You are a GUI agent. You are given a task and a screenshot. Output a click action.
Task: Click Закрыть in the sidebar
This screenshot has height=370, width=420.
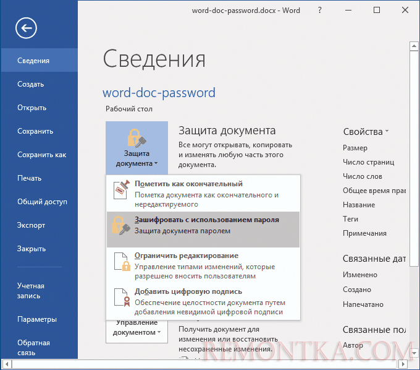click(x=39, y=249)
